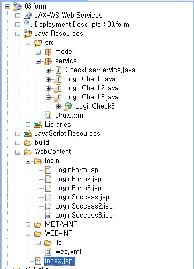Expand the CheckUserService.java node
This screenshot has height=269, width=194.
click(48, 70)
